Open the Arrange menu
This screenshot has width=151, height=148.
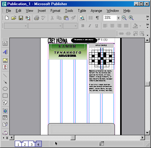pyautogui.click(x=96, y=11)
